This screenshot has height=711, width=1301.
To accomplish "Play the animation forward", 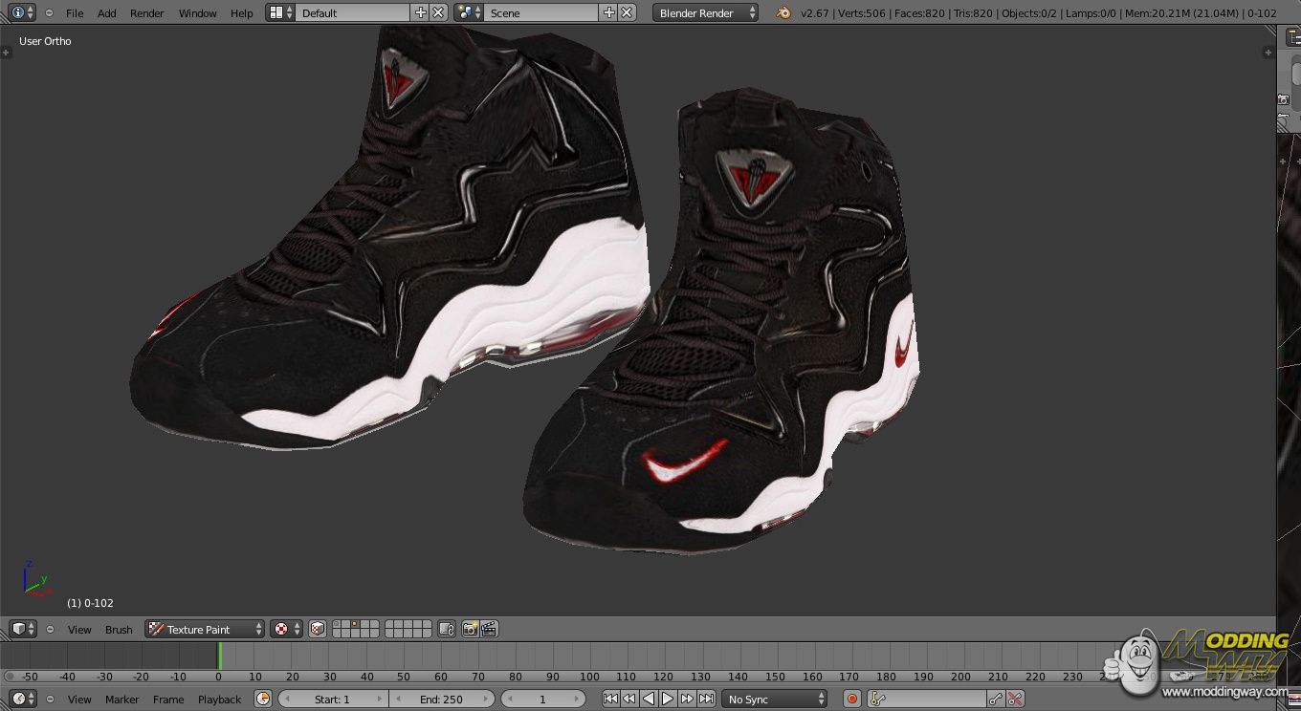I will tap(668, 700).
